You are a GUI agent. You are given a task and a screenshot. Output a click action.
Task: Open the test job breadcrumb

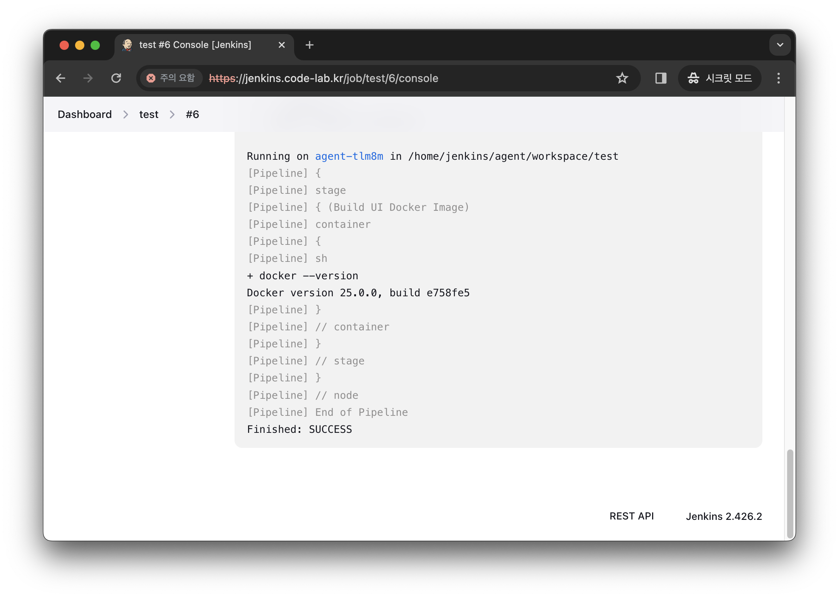(149, 114)
